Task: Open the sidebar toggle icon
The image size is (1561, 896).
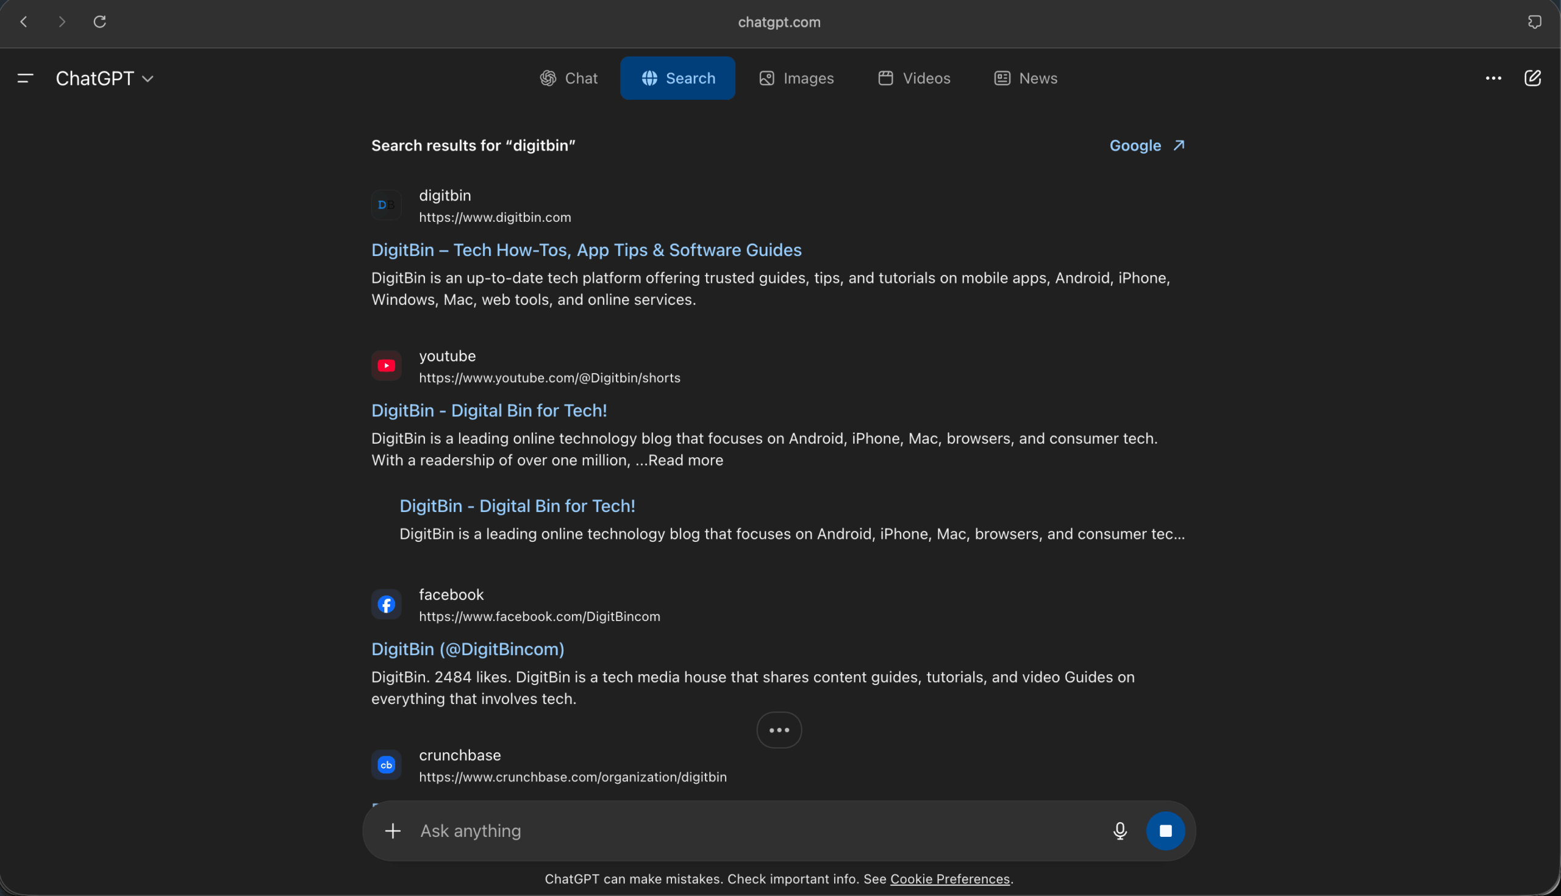Action: 25,78
